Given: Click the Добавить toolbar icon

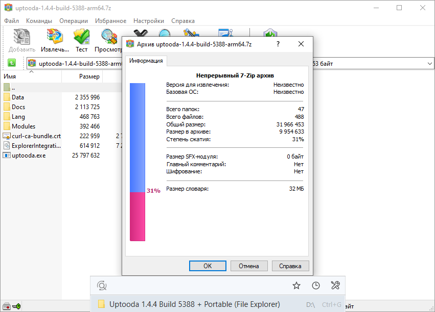Looking at the screenshot, I should [22, 37].
